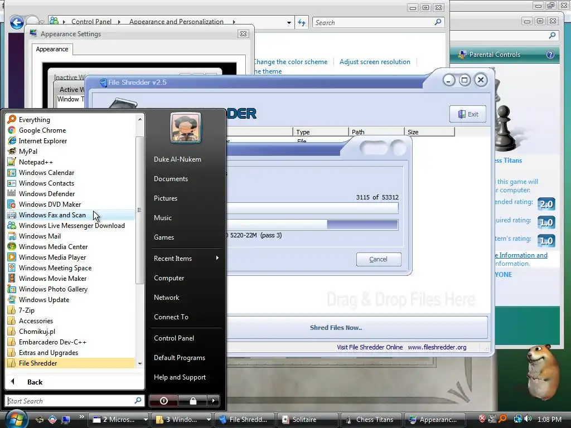
Task: Launch Windows Media Center
Action: tap(71, 246)
